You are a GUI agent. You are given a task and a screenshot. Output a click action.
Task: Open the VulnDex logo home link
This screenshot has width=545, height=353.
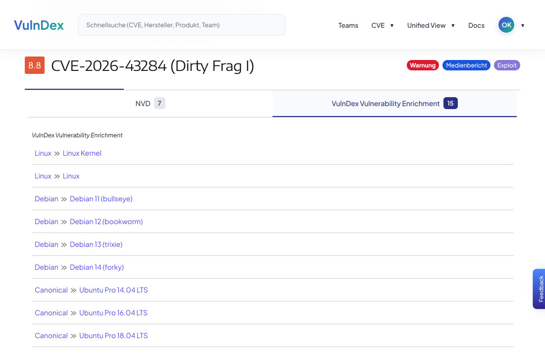[x=39, y=25]
